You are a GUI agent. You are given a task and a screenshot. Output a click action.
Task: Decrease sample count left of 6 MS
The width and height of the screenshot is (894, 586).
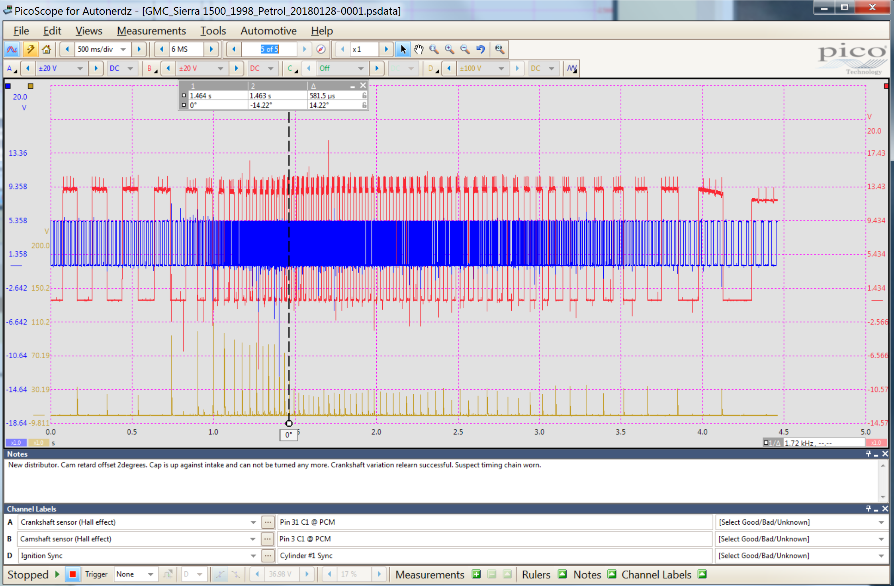161,49
